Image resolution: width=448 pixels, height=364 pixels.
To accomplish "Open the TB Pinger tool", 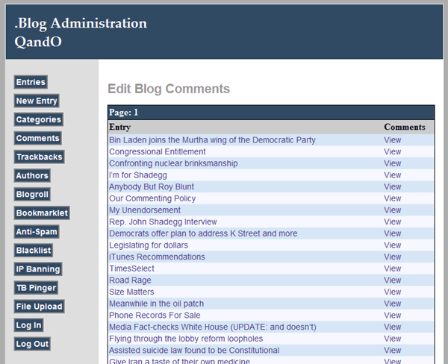I will tap(36, 288).
